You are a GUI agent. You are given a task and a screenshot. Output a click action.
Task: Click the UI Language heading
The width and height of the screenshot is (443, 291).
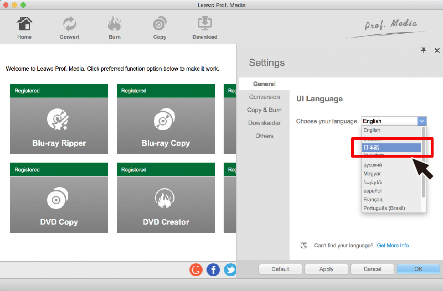(x=320, y=99)
